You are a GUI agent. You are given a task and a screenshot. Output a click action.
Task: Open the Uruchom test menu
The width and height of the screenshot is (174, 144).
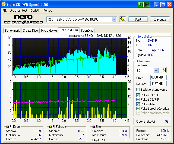tap(18, 11)
